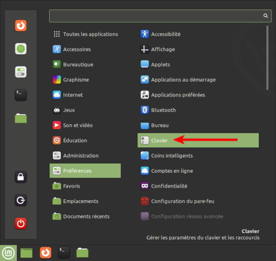Focus the menu search field
Screen dimensions: 276x261
tap(160, 16)
